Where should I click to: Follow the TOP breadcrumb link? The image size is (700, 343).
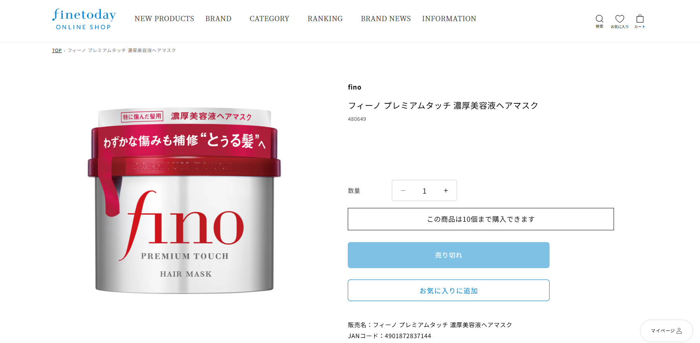[57, 50]
